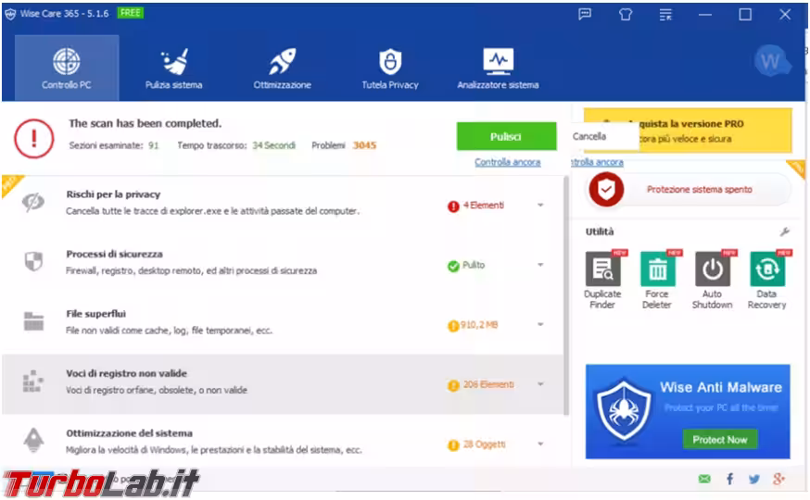This screenshot has width=810, height=500.
Task: Click the File superflui icon
Action: pyautogui.click(x=33, y=321)
